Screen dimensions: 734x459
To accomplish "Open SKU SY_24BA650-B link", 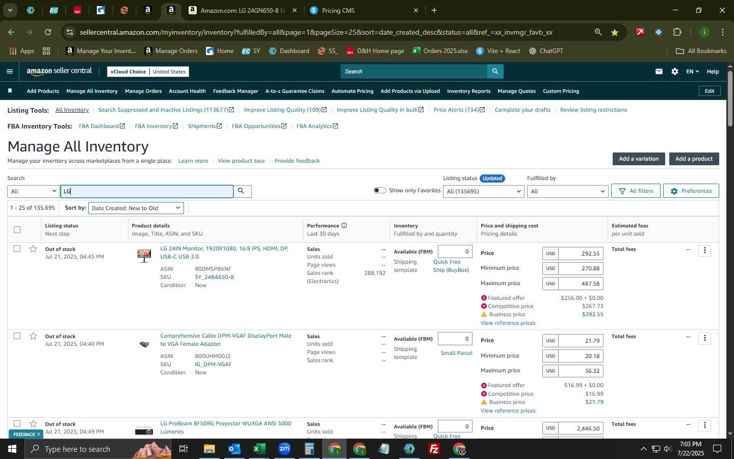I will [214, 277].
